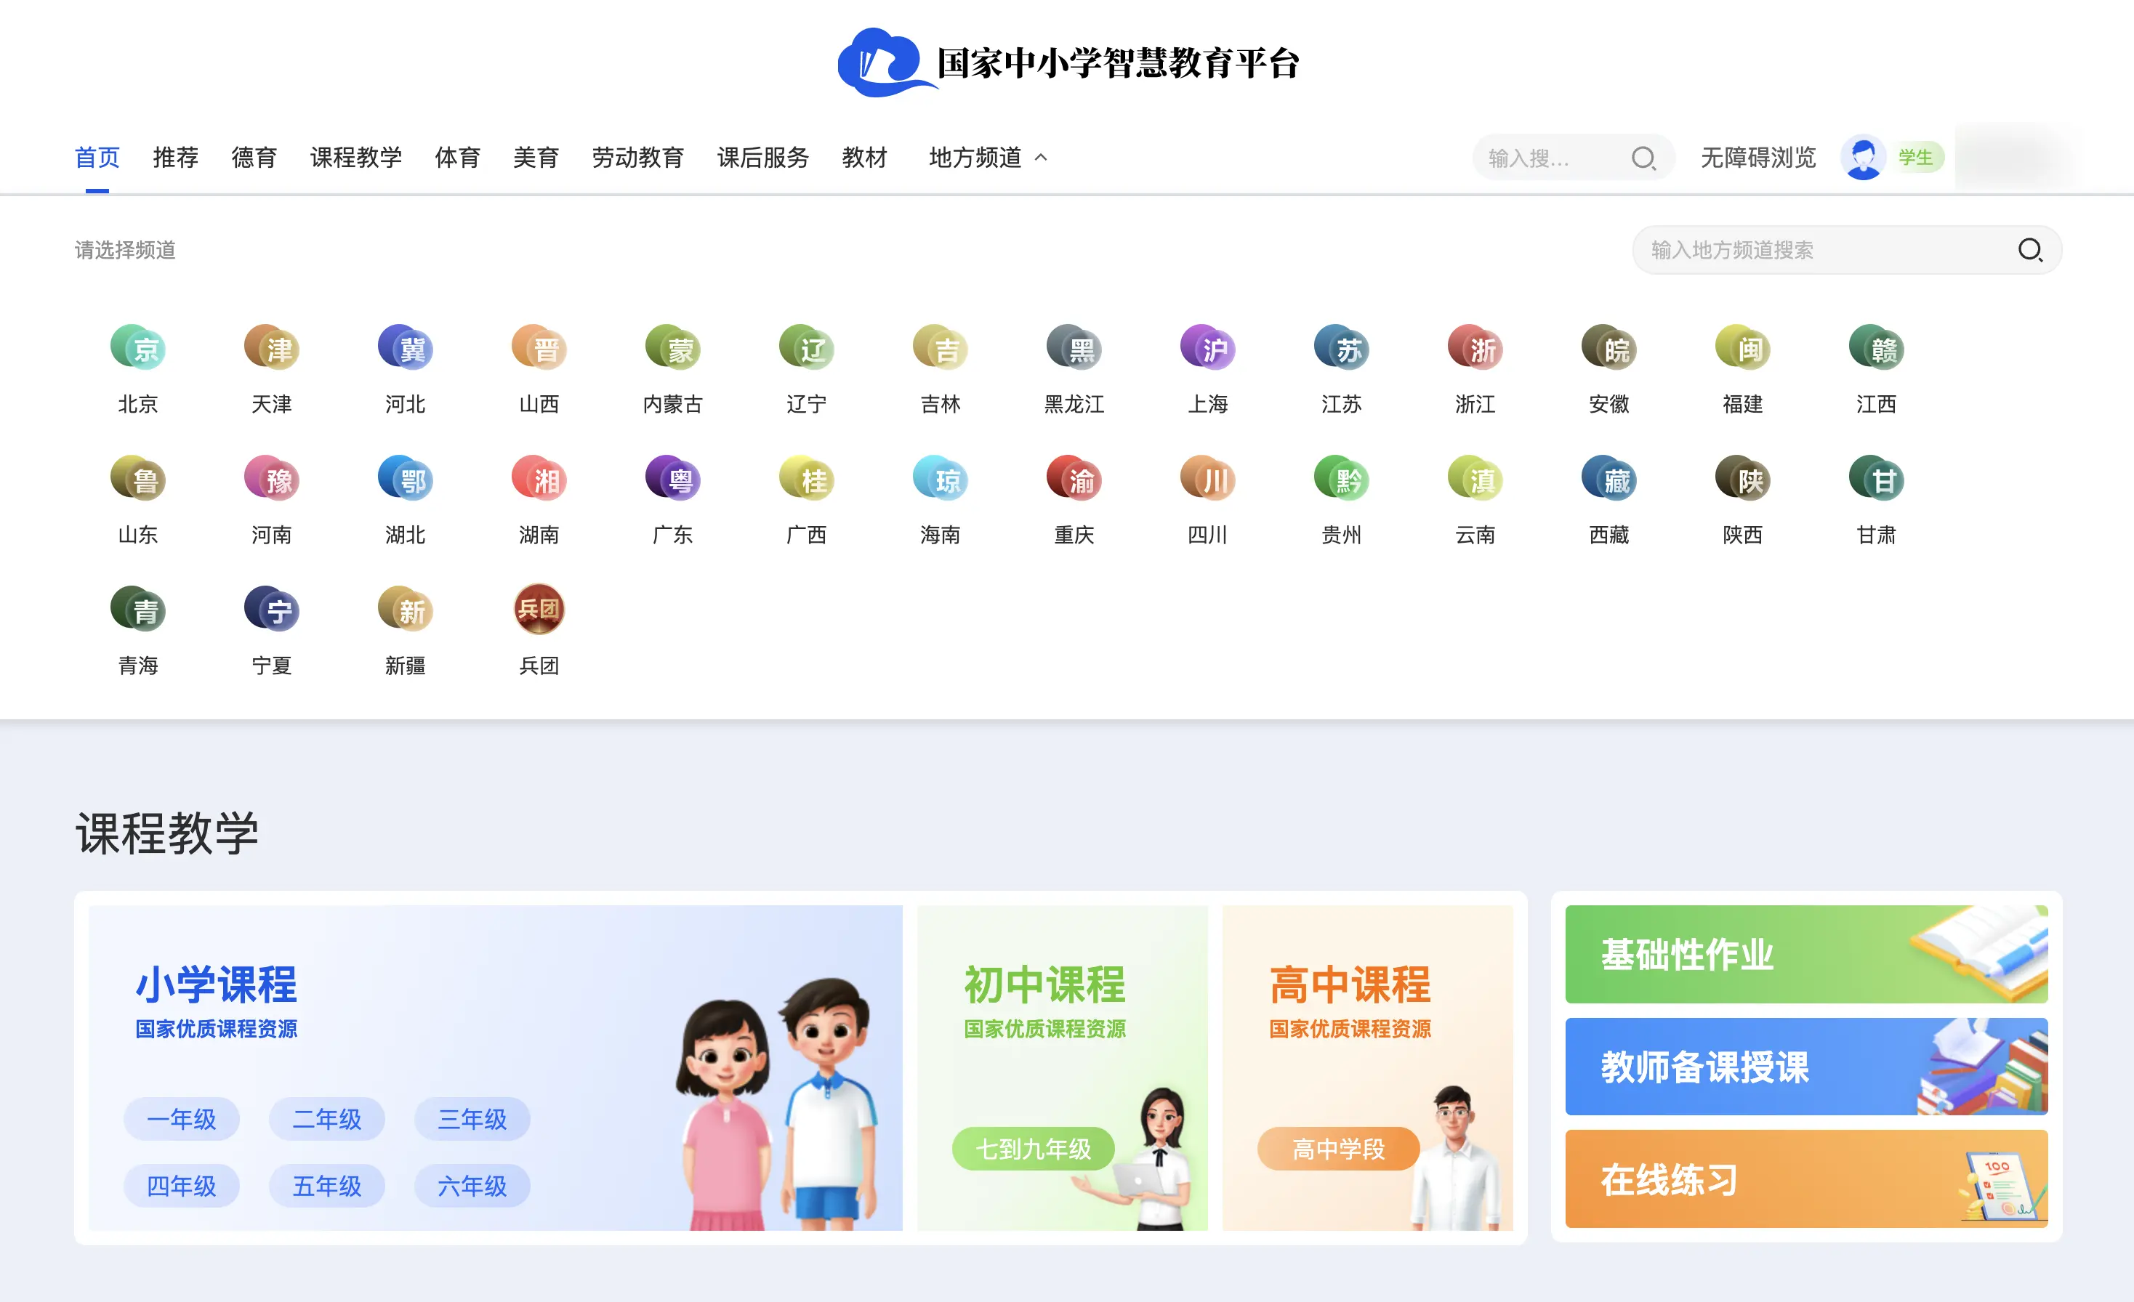Select the 兵团 channel badge
2134x1302 pixels.
click(x=539, y=610)
